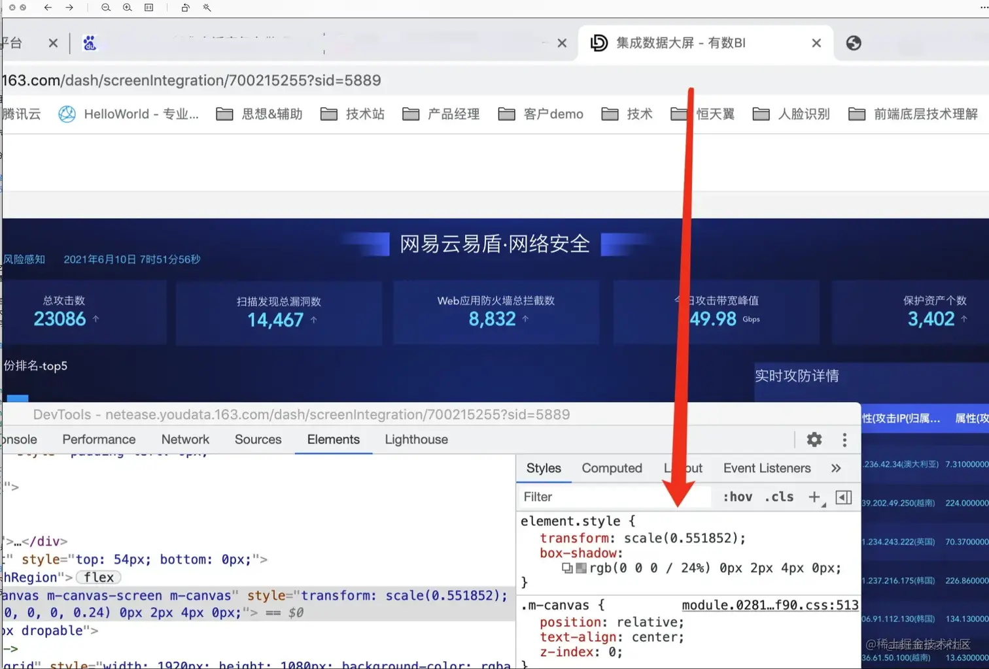Open the Event Listeners sub-tab

(x=767, y=468)
